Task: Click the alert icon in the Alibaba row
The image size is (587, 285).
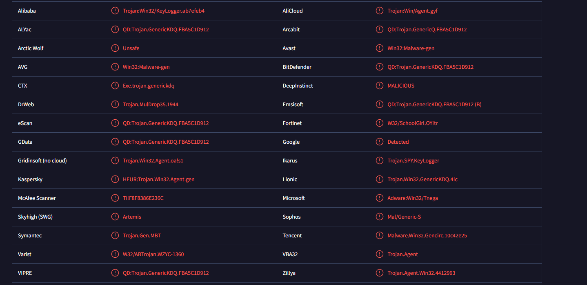Action: click(115, 11)
